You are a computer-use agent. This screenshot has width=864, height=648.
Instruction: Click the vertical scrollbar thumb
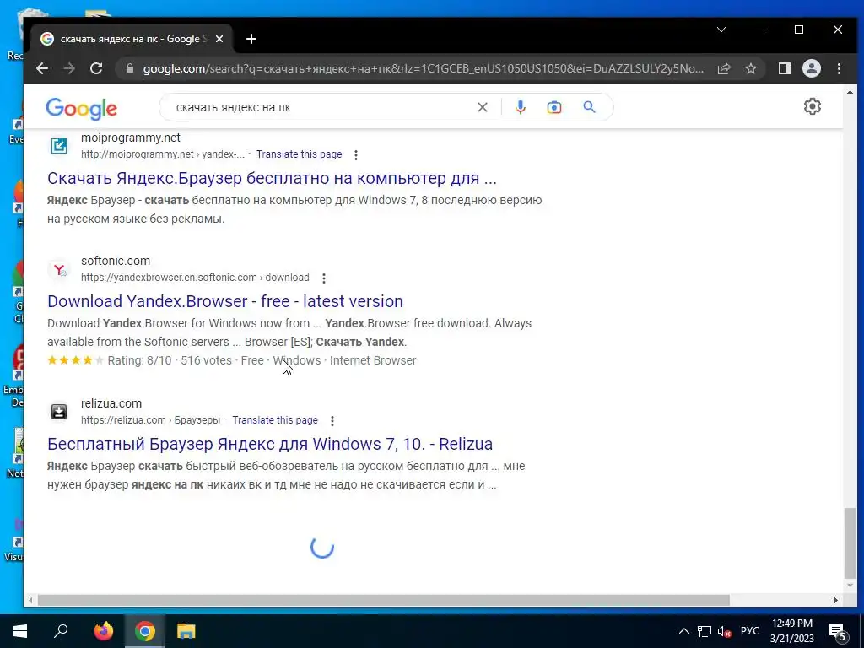[x=850, y=543]
